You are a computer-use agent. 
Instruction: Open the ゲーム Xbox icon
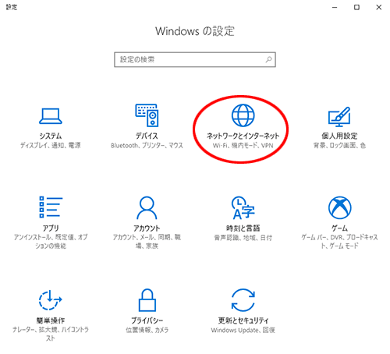click(339, 207)
